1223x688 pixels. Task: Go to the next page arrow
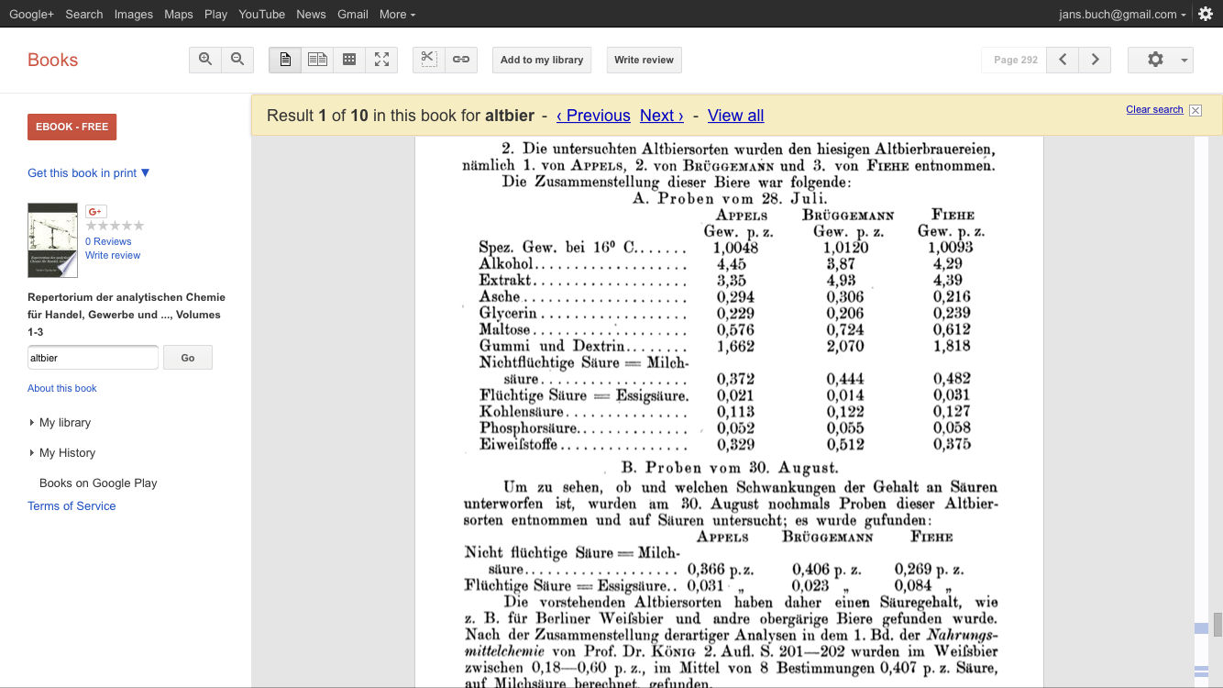(x=1095, y=60)
